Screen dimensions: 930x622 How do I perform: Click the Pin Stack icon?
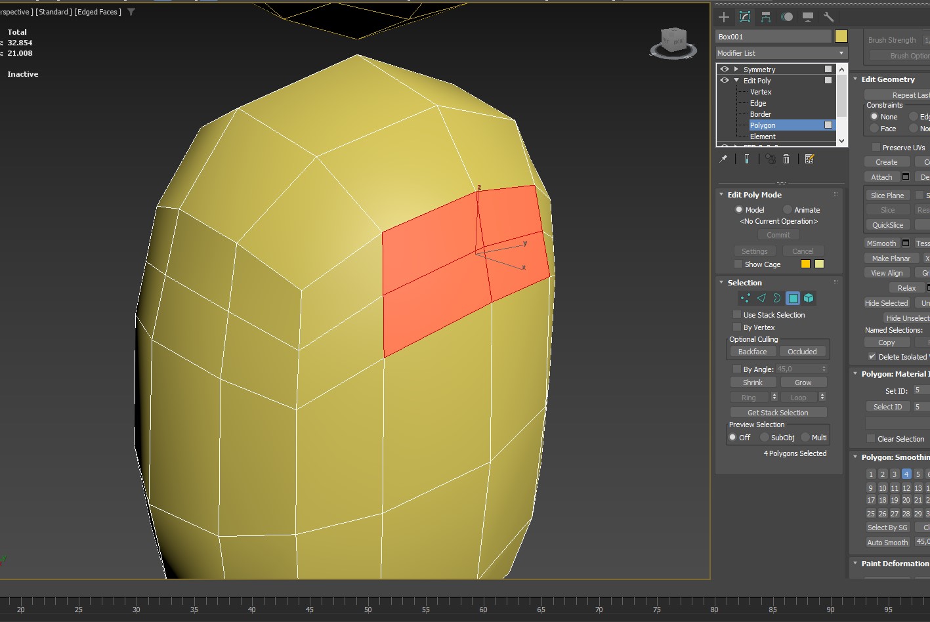[x=723, y=159]
